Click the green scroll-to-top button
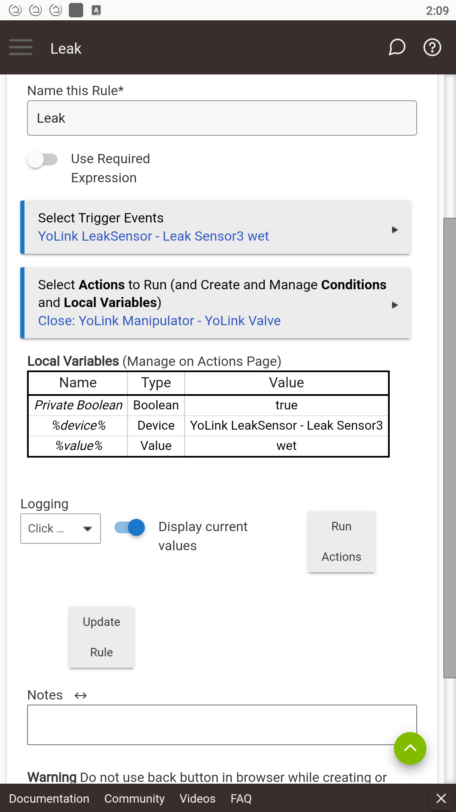456x812 pixels. (410, 748)
